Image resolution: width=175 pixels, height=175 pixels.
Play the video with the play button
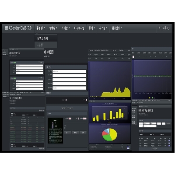68,133
